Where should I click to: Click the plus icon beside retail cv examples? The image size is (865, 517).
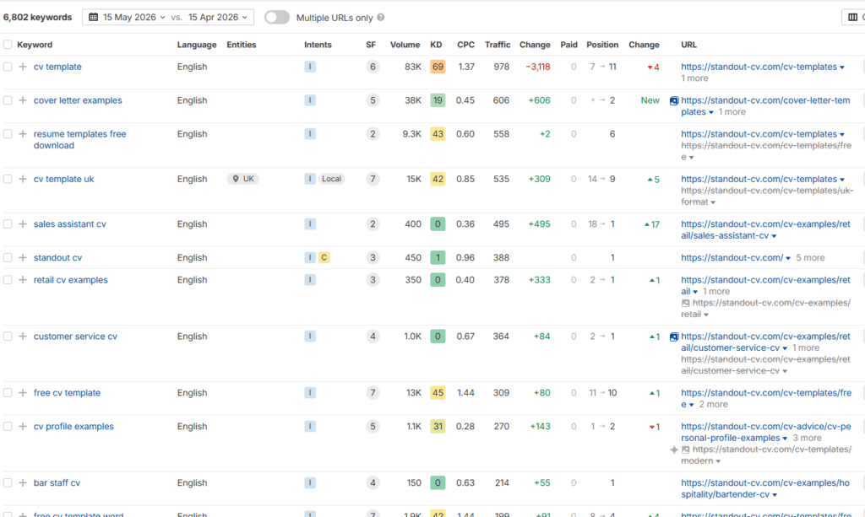coord(23,280)
